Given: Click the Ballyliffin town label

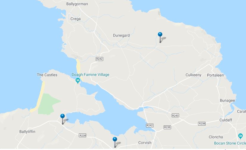Looking at the screenshot, I should click(27, 132).
